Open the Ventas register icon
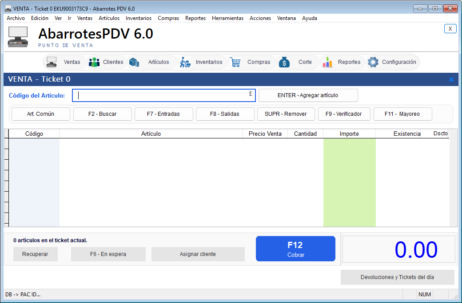 (52, 62)
